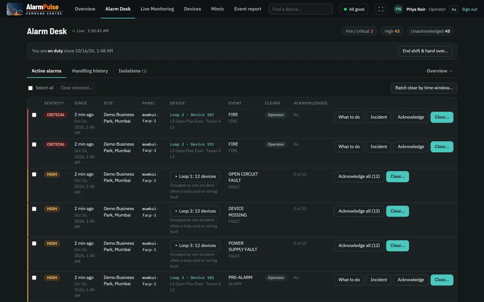Click the PN user avatar
This screenshot has width=484, height=302.
398,9
